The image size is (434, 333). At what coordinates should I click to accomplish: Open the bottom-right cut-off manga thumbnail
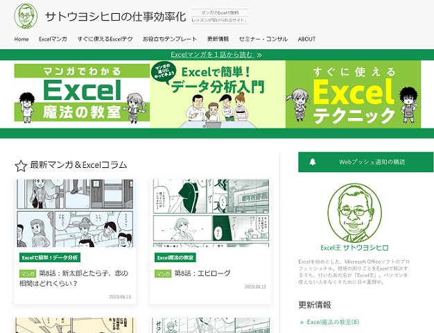tap(210, 325)
